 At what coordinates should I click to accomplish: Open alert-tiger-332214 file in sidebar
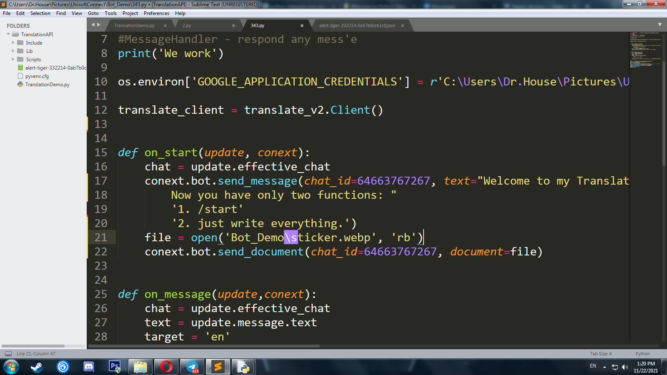click(x=56, y=68)
